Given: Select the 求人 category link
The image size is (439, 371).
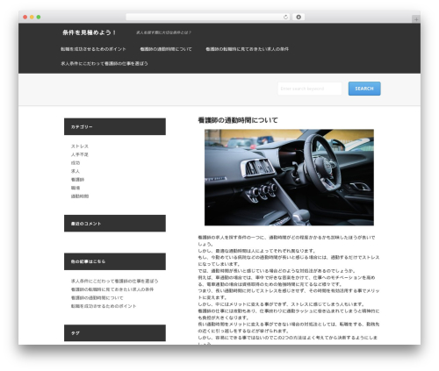Looking at the screenshot, I should point(76,171).
